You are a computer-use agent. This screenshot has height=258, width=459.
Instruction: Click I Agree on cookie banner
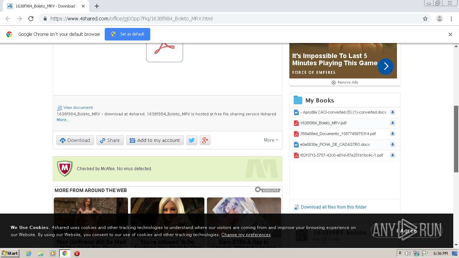tap(407, 231)
